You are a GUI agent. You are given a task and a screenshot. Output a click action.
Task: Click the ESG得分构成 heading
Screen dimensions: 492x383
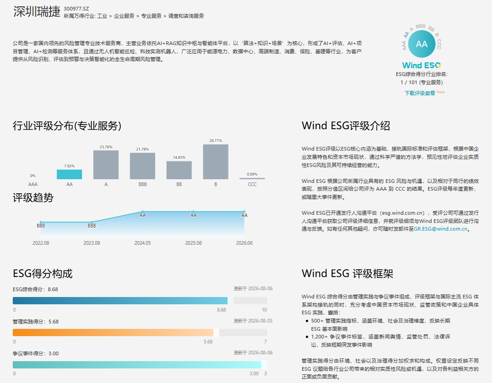coord(43,273)
